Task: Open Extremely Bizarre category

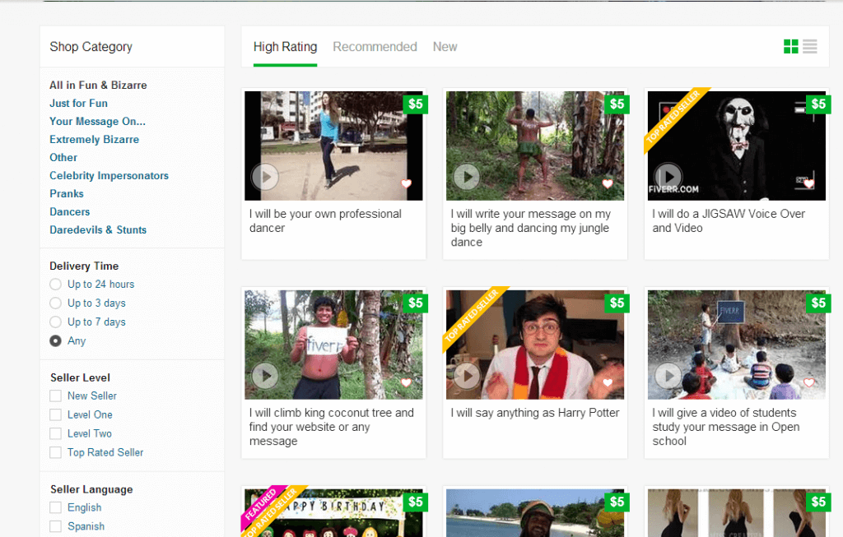Action: [94, 140]
